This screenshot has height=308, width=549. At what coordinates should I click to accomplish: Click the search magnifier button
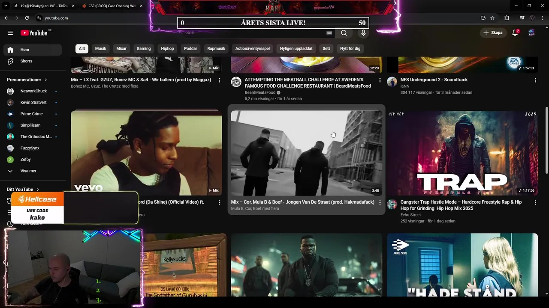[344, 33]
